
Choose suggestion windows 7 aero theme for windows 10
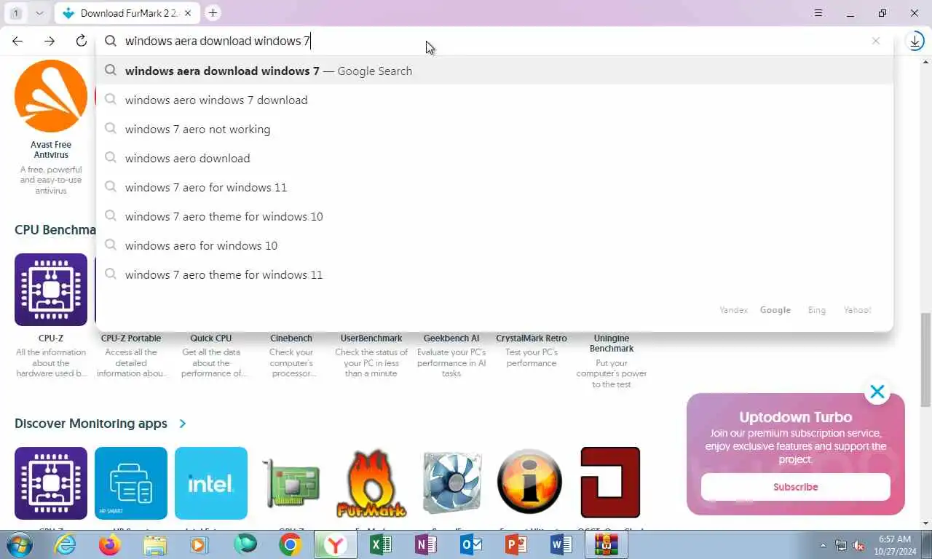[494, 216]
